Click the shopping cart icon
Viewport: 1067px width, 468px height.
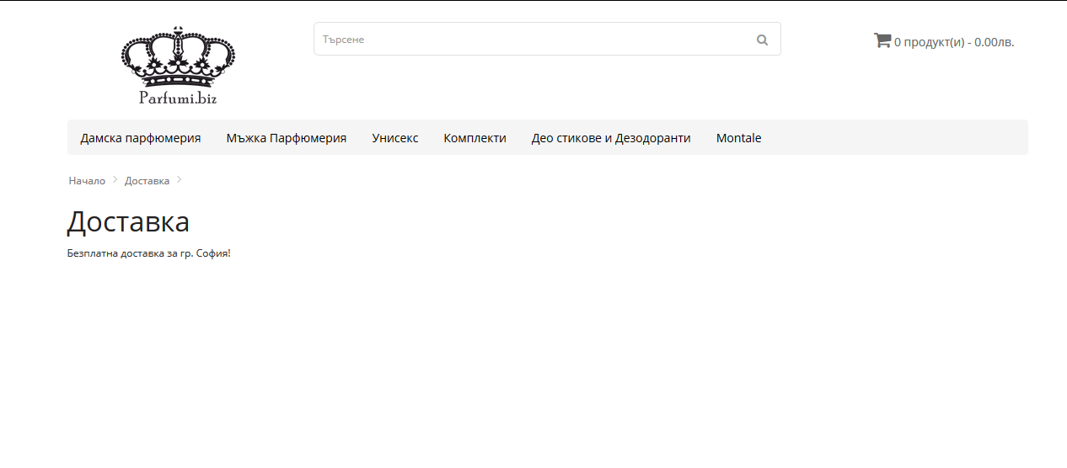point(882,40)
